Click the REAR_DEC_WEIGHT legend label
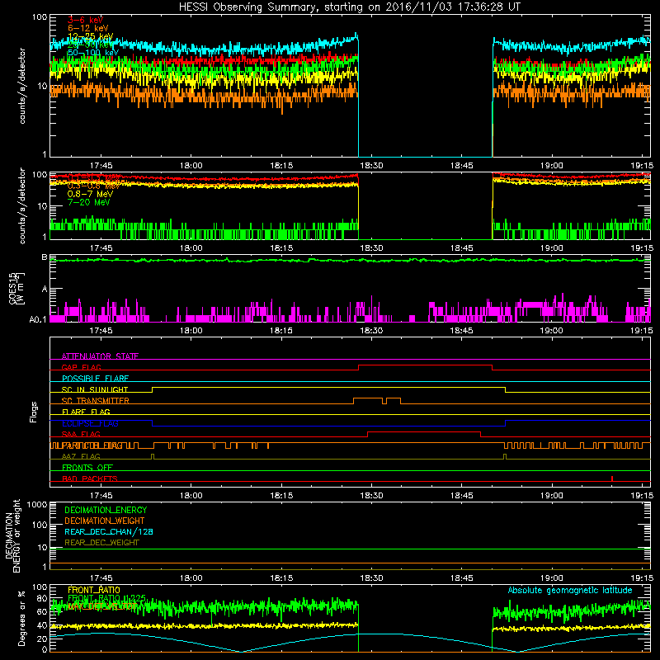The image size is (660, 660). coord(101,543)
